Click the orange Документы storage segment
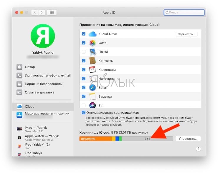This screenshot has width=218, height=173. coord(96,139)
